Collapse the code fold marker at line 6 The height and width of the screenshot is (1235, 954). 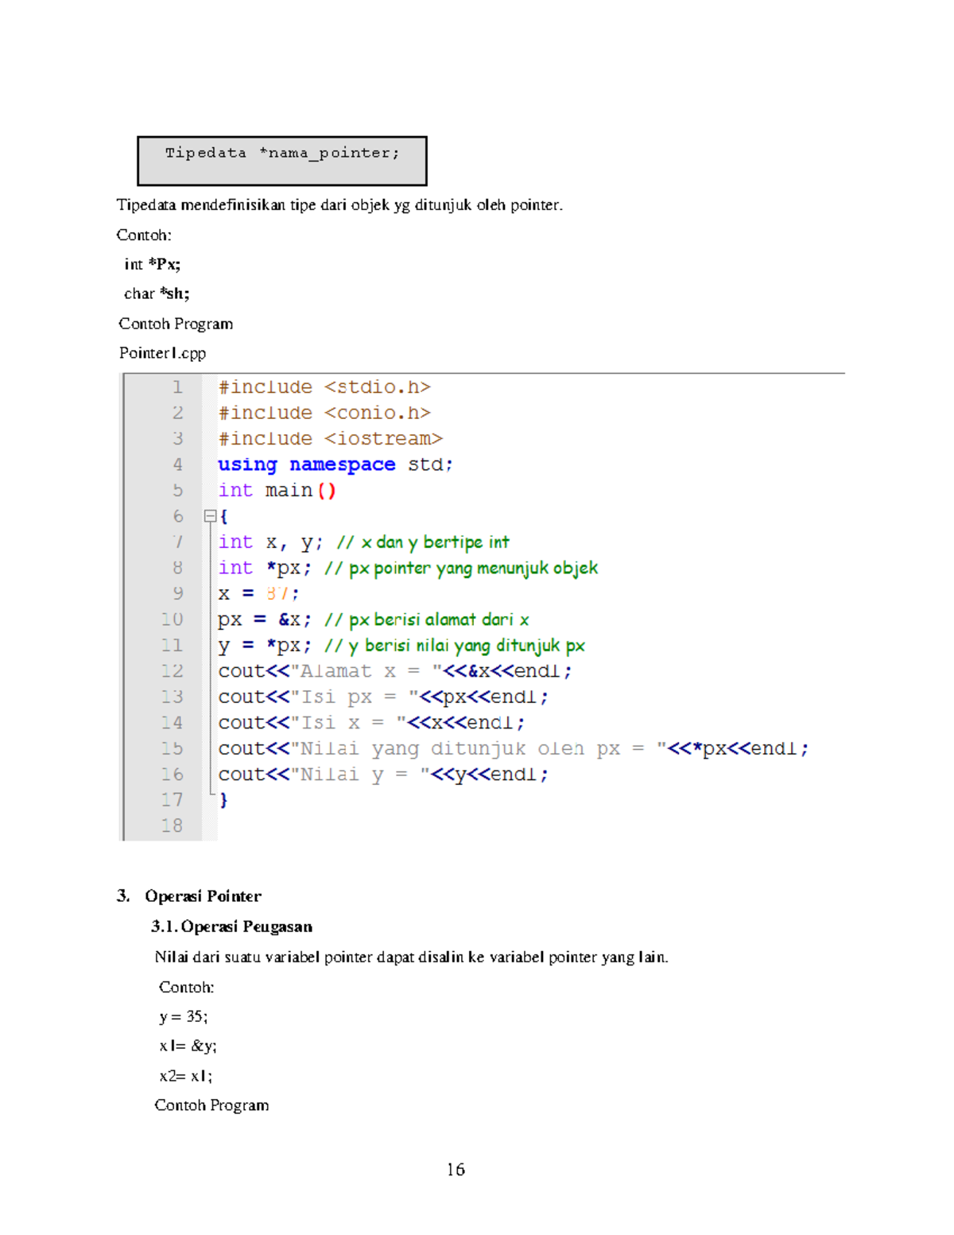pos(210,516)
